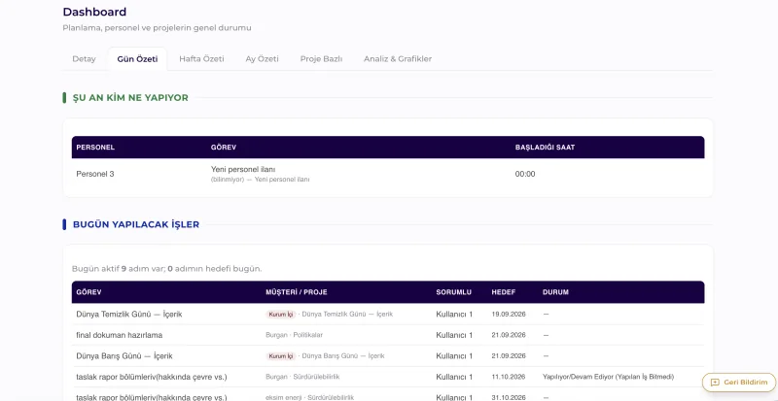The height and width of the screenshot is (401, 778).
Task: Click the Geri Bildirim button
Action: 739,383
